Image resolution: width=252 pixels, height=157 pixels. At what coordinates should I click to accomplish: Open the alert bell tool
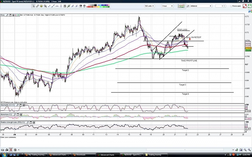click(x=41, y=6)
